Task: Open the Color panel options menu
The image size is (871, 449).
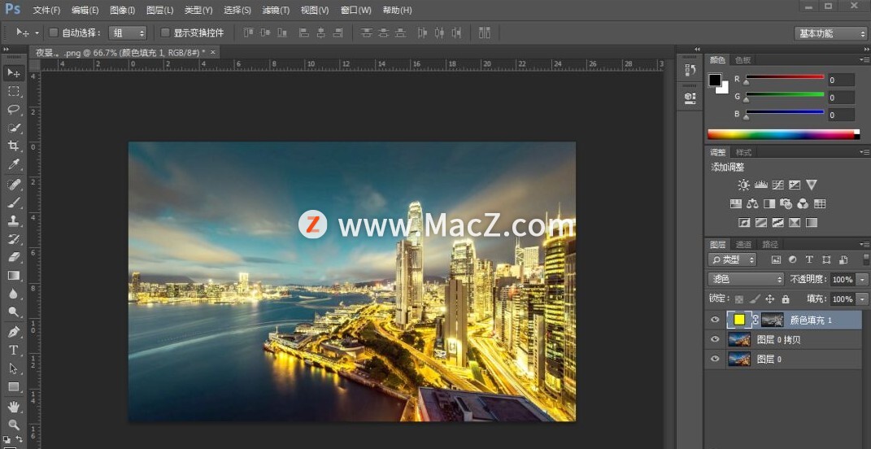Action: (864, 59)
